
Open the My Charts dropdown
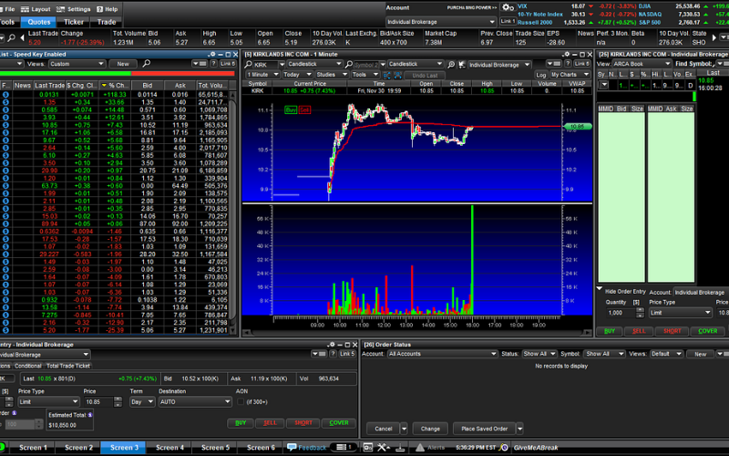pos(570,75)
